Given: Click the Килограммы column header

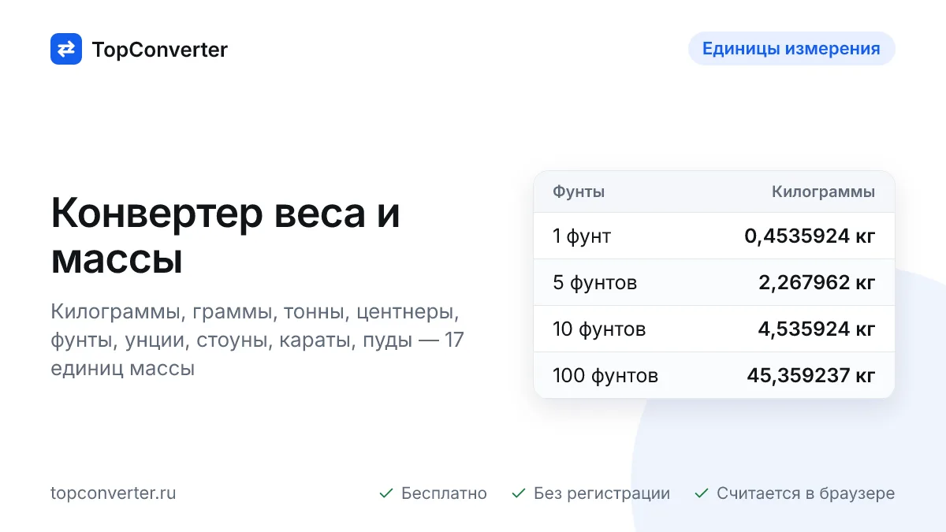Looking at the screenshot, I should pos(823,192).
